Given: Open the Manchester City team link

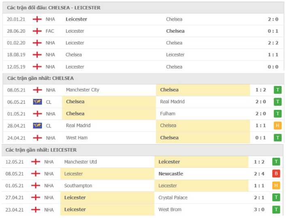Looking at the screenshot, I should click(83, 90).
